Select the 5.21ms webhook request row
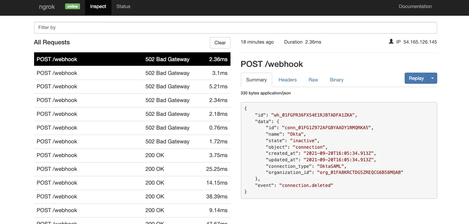 [x=132, y=87]
